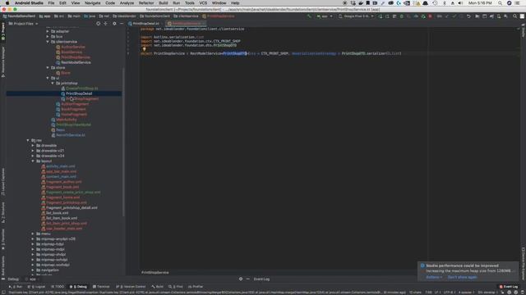Expand the navigation folder
Screen dimensions: 526x295
pos(33,270)
